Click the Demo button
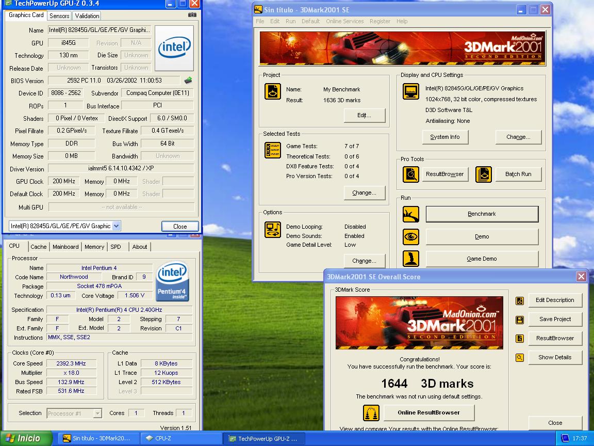 tap(482, 236)
